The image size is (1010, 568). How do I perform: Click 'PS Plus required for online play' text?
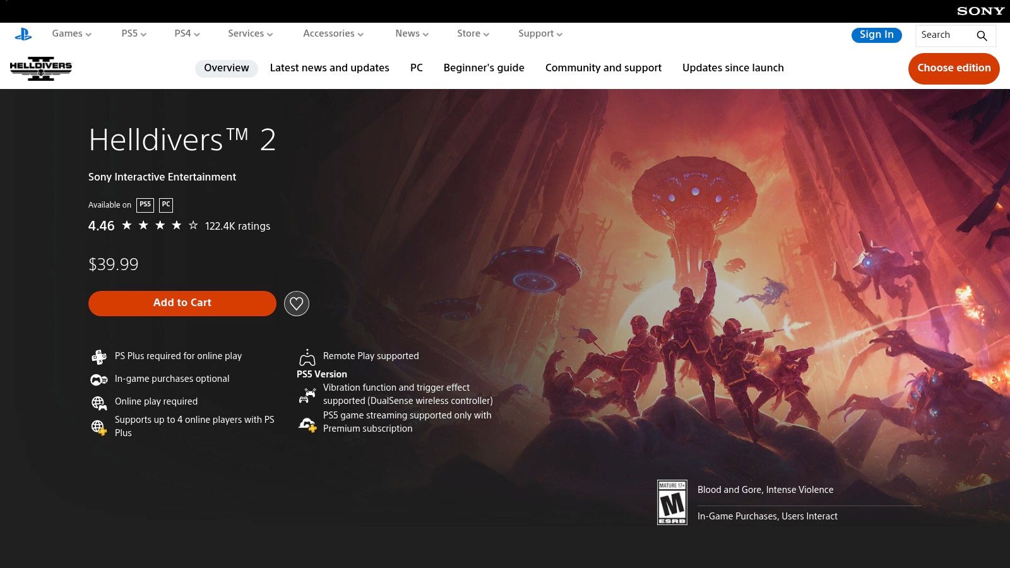pyautogui.click(x=179, y=356)
